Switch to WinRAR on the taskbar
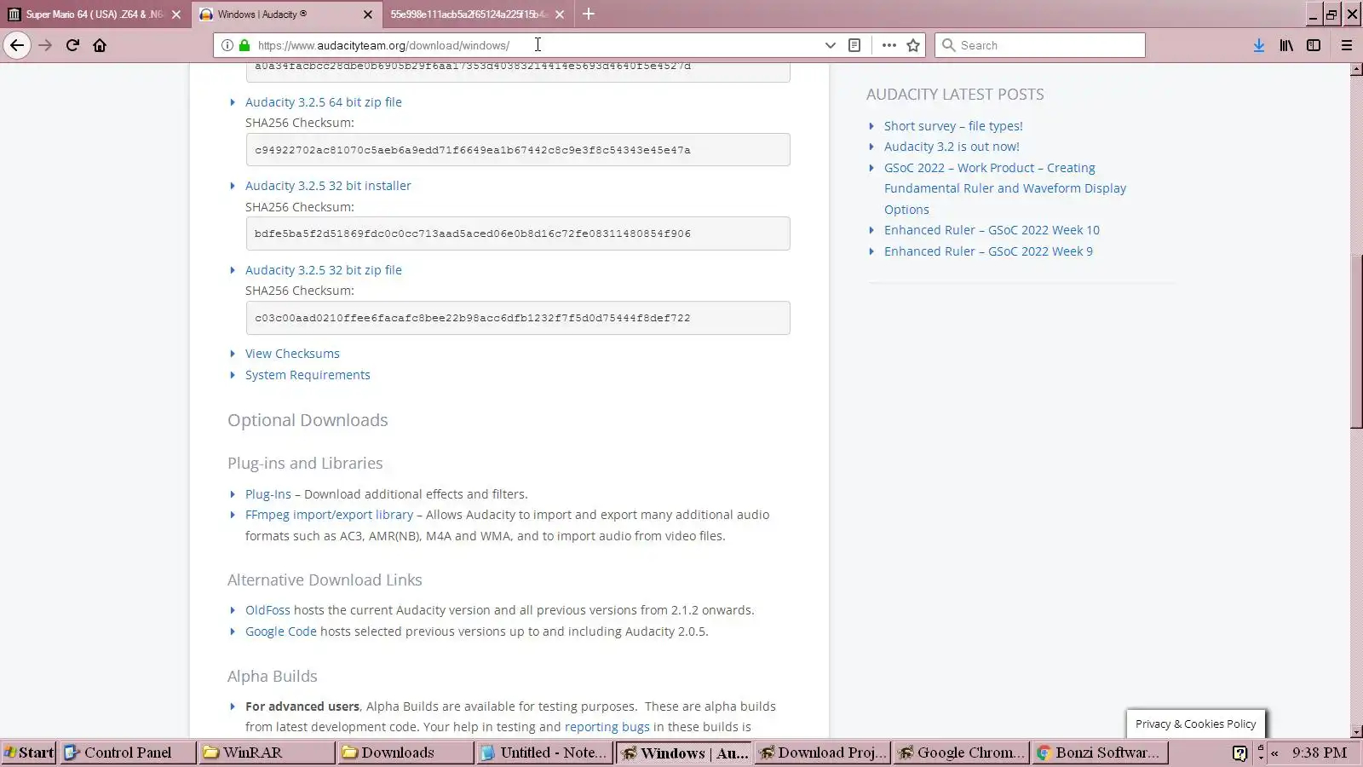 [267, 753]
